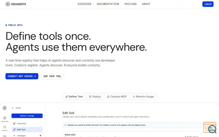The width and height of the screenshot is (219, 137).
Task: Click the activity pulse icon on Monitor Usage
Action: point(134,97)
